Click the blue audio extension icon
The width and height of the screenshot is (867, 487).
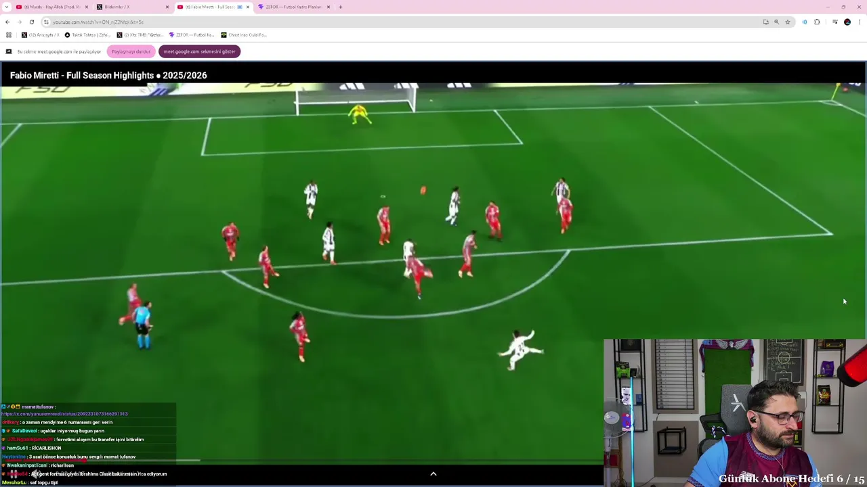click(x=805, y=22)
